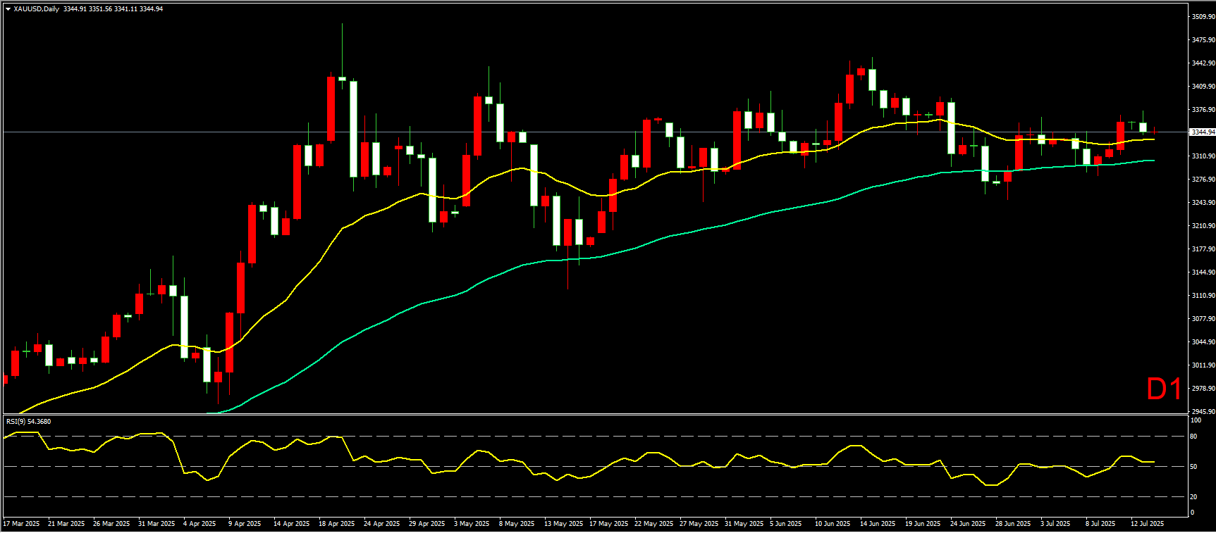Click the 3409.90 price axis label
This screenshot has width=1216, height=533.
(1203, 87)
